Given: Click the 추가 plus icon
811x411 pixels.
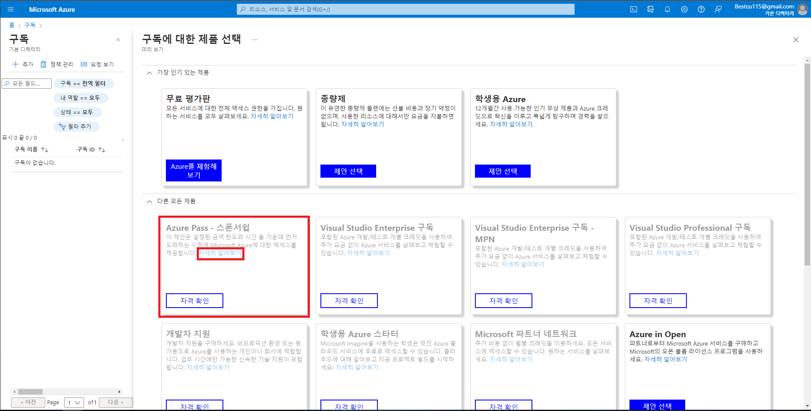Looking at the screenshot, I should tap(16, 64).
